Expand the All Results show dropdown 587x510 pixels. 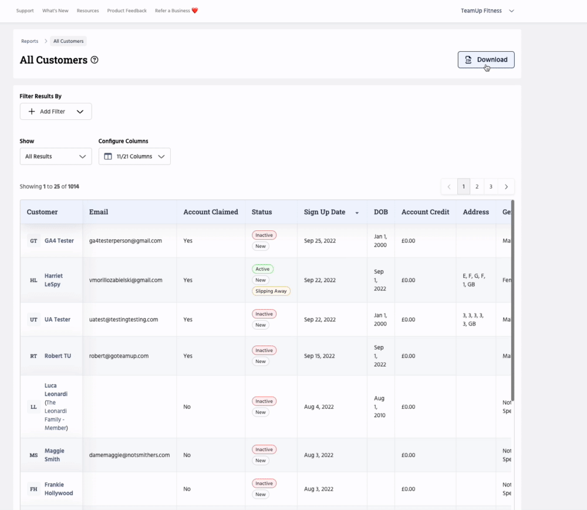point(56,157)
